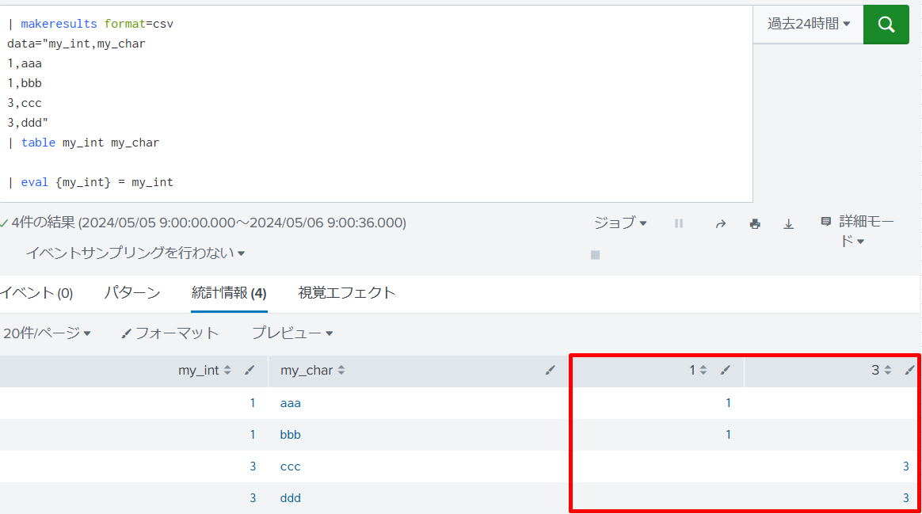The width and height of the screenshot is (922, 514).
Task: Open the 視覚エフェクト tab
Action: (346, 293)
